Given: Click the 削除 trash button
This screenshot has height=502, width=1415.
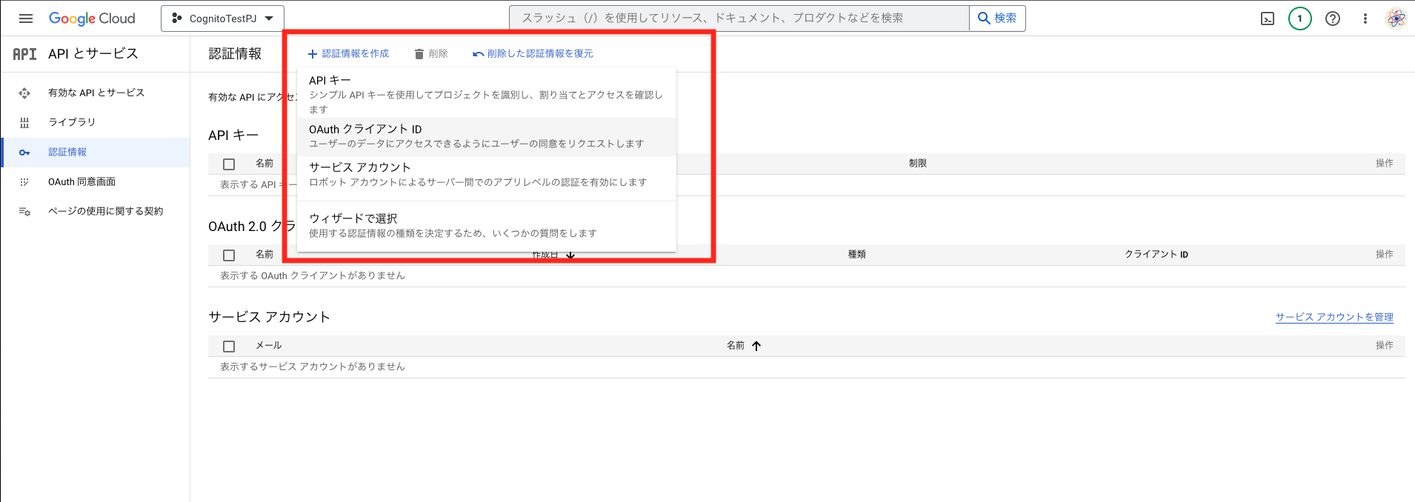Looking at the screenshot, I should (x=431, y=53).
